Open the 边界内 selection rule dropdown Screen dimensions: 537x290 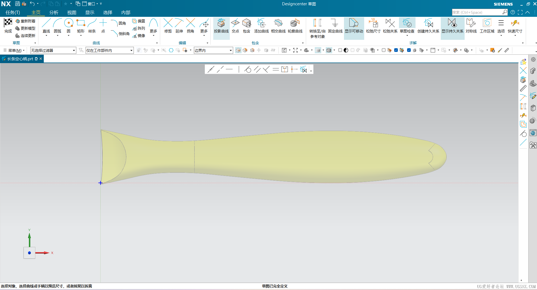213,50
